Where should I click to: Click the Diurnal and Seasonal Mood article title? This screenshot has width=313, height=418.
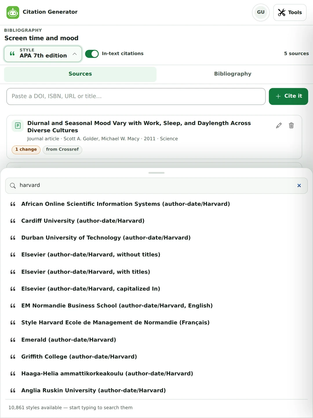click(139, 127)
